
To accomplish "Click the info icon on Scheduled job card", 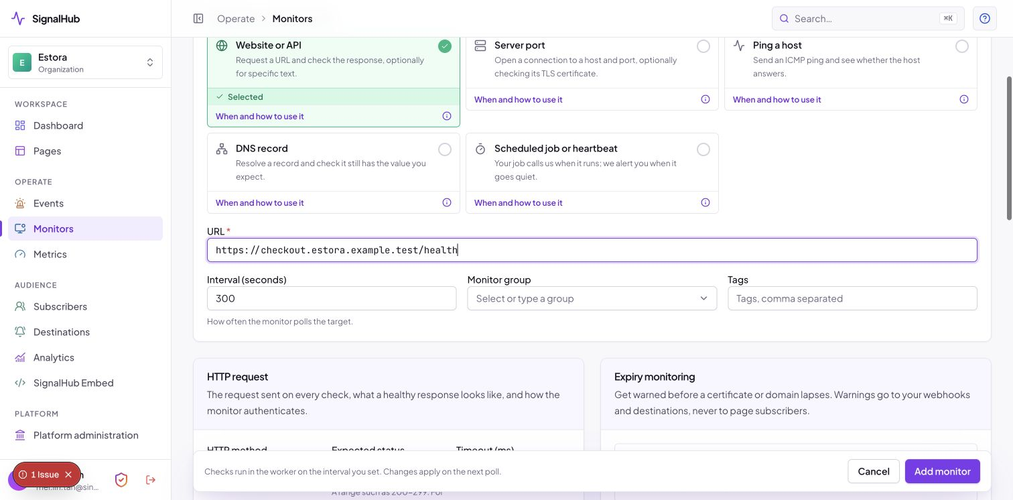I will click(705, 202).
